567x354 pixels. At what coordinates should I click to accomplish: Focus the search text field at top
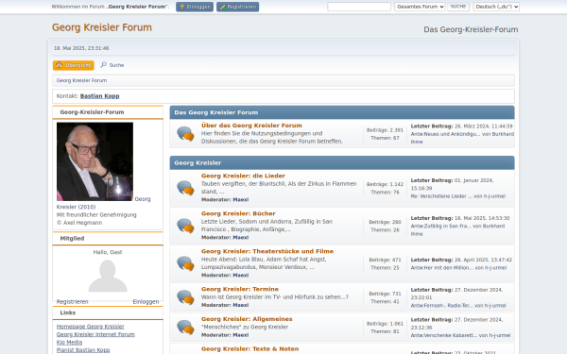pos(359,7)
